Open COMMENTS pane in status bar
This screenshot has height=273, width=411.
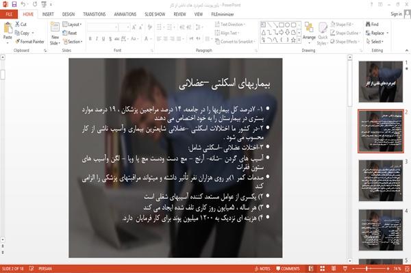click(x=288, y=268)
